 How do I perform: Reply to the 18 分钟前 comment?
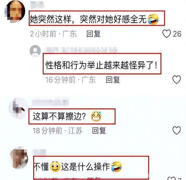click(99, 130)
